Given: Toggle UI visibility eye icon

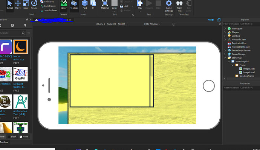Looking at the screenshot, I should coord(211,20).
